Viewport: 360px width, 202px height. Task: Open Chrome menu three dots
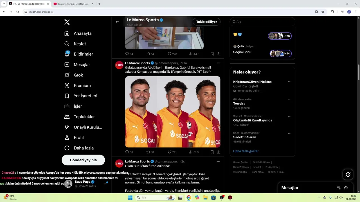[x=356, y=12]
